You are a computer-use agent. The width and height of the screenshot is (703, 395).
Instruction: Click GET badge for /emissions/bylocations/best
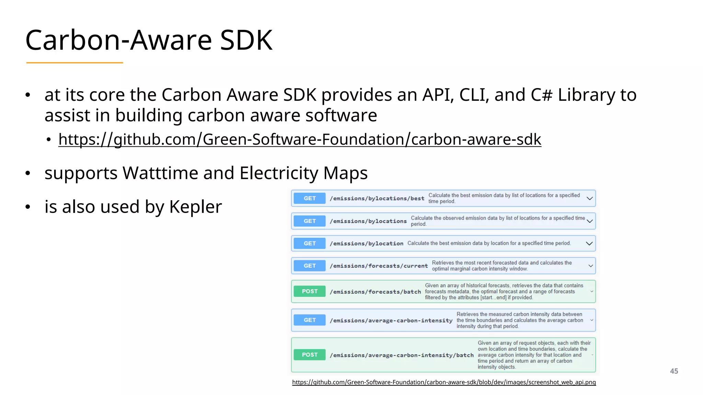[x=310, y=198]
